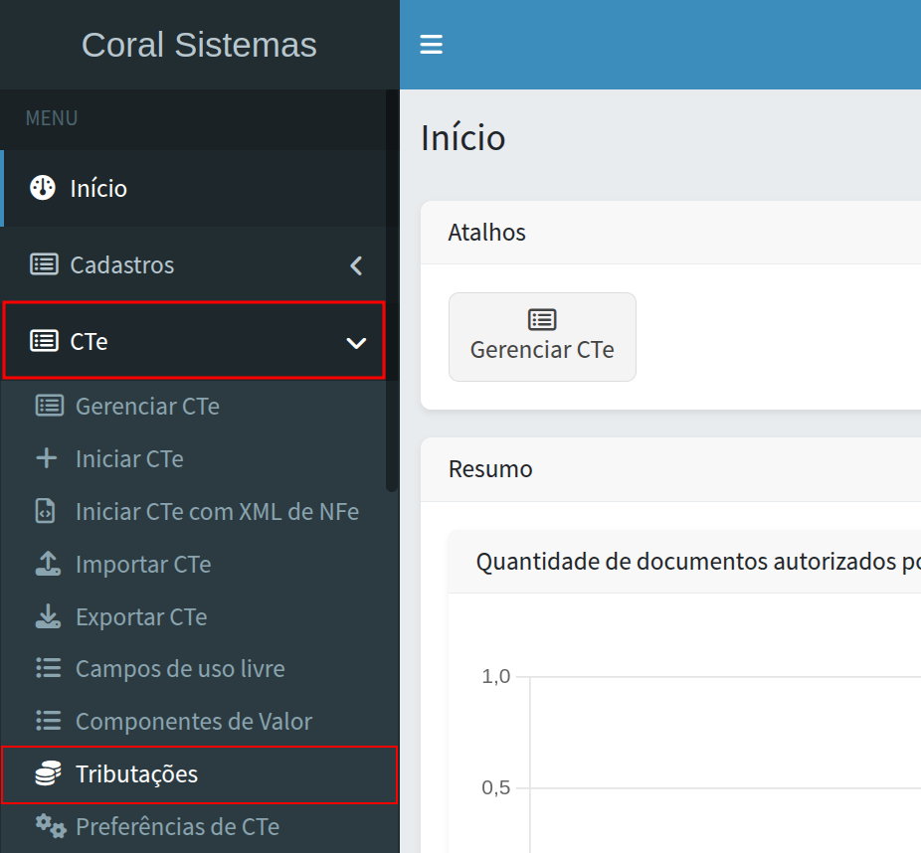Click the list icon inside Gerenciar CTe shortcut
The image size is (921, 853).
542,319
